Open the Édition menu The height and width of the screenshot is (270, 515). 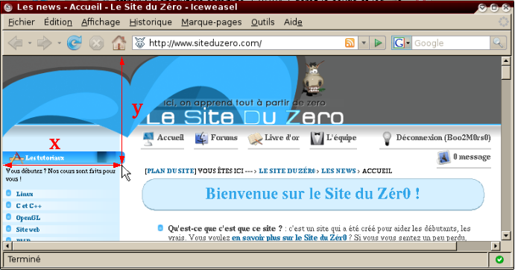click(x=58, y=22)
